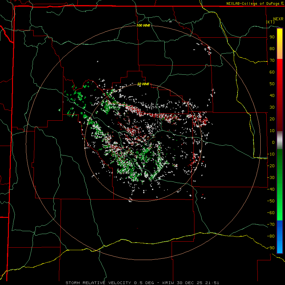This screenshot has height=285, width=285.
Task: Click the gray zero-velocity segment of the color bar
Action: tap(280, 140)
